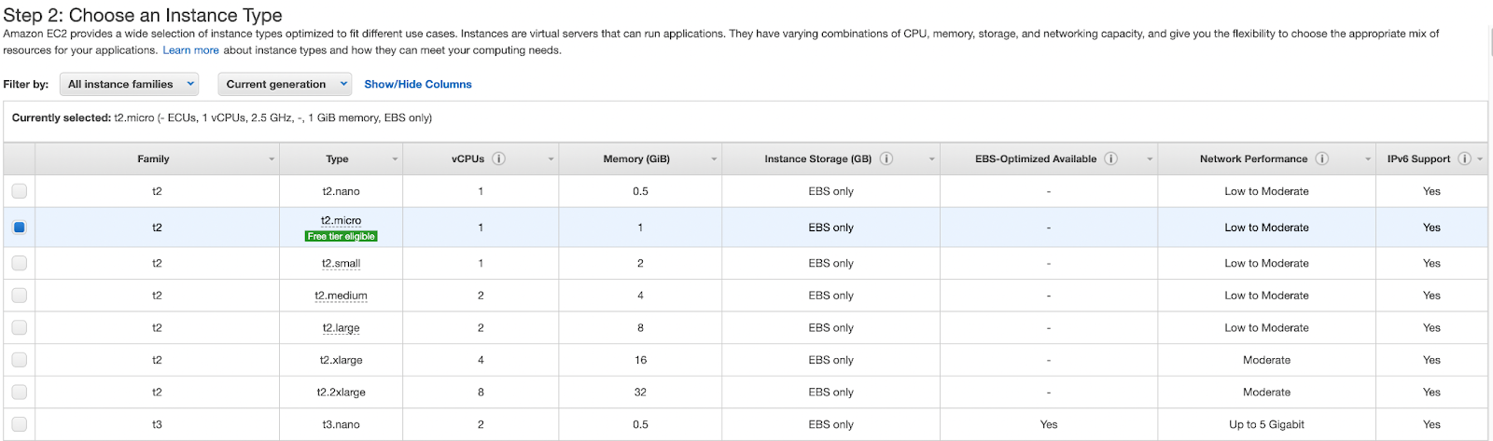Viewport: 1493px width, 441px height.
Task: Open the All instance families dropdown
Action: pyautogui.click(x=130, y=84)
